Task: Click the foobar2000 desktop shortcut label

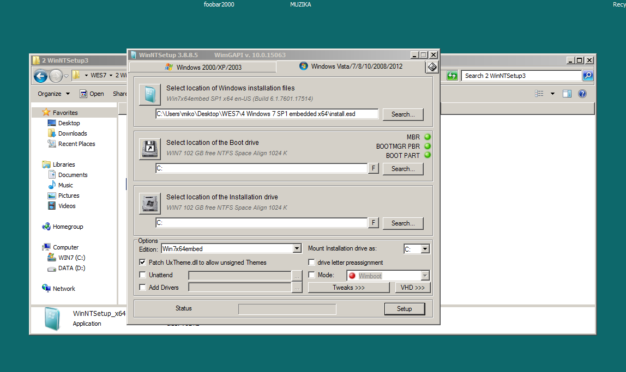Action: 219,4
